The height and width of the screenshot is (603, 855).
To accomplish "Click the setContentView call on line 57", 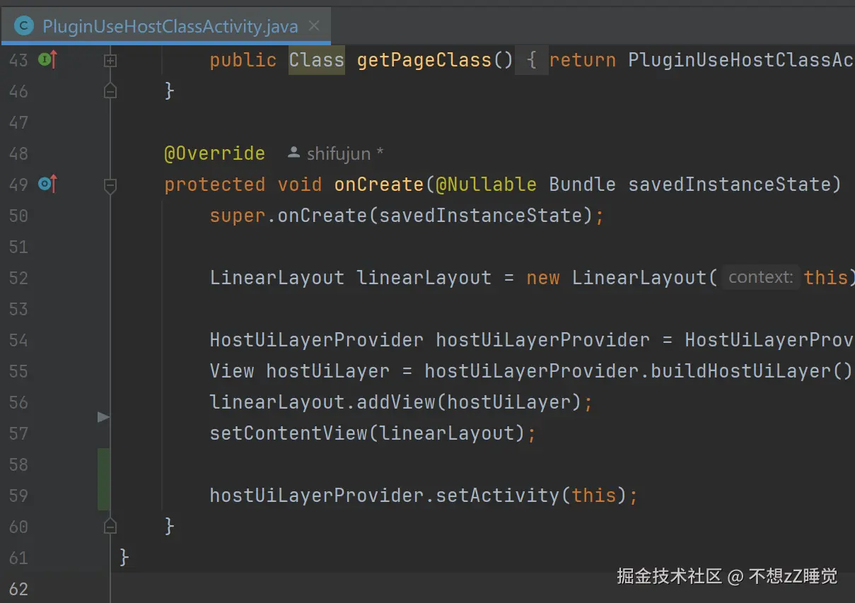I will [288, 433].
